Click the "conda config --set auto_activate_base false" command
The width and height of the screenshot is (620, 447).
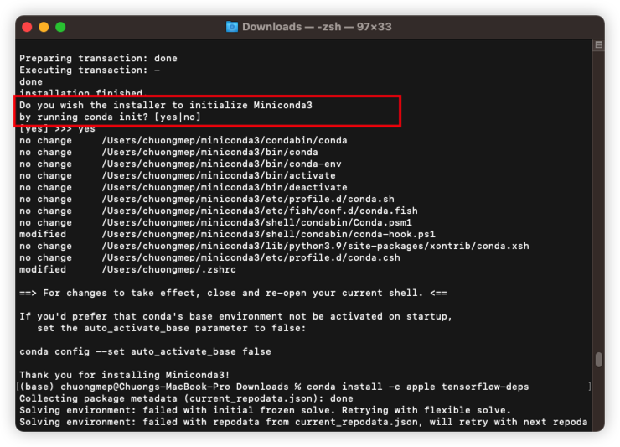coord(145,351)
